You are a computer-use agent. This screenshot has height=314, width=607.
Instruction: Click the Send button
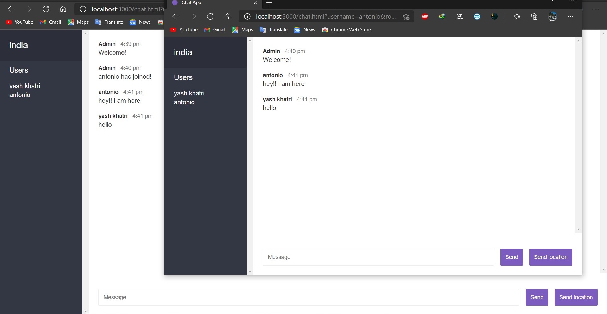(x=512, y=257)
